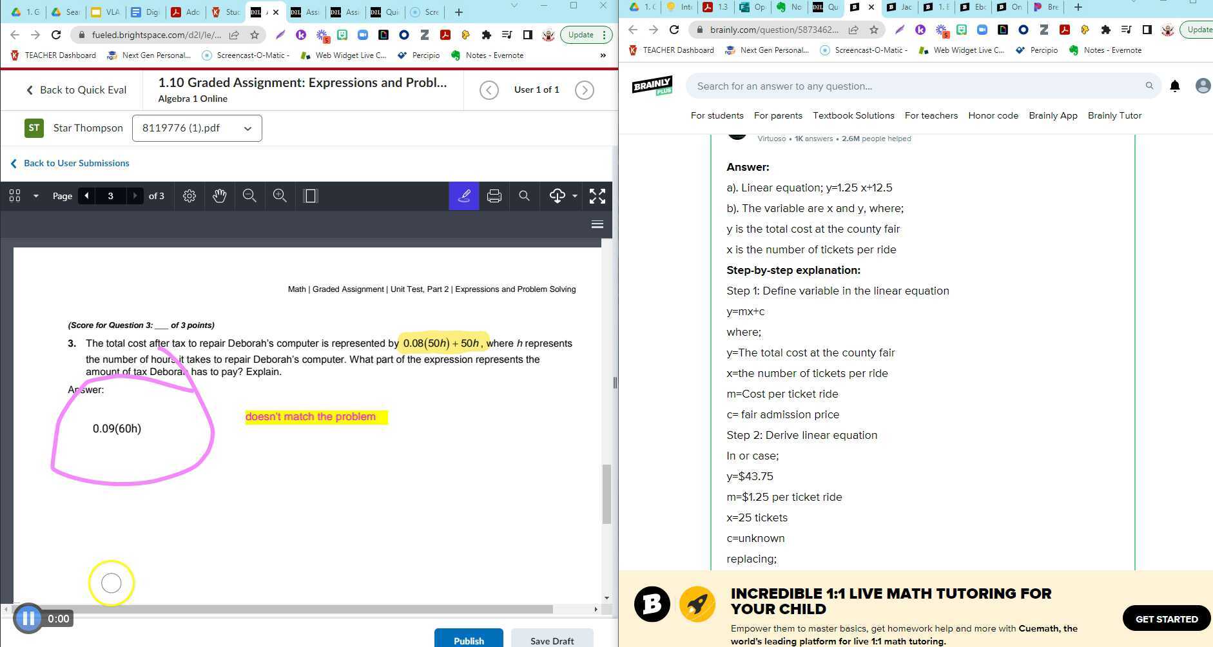Open search in PDF document

point(524,196)
